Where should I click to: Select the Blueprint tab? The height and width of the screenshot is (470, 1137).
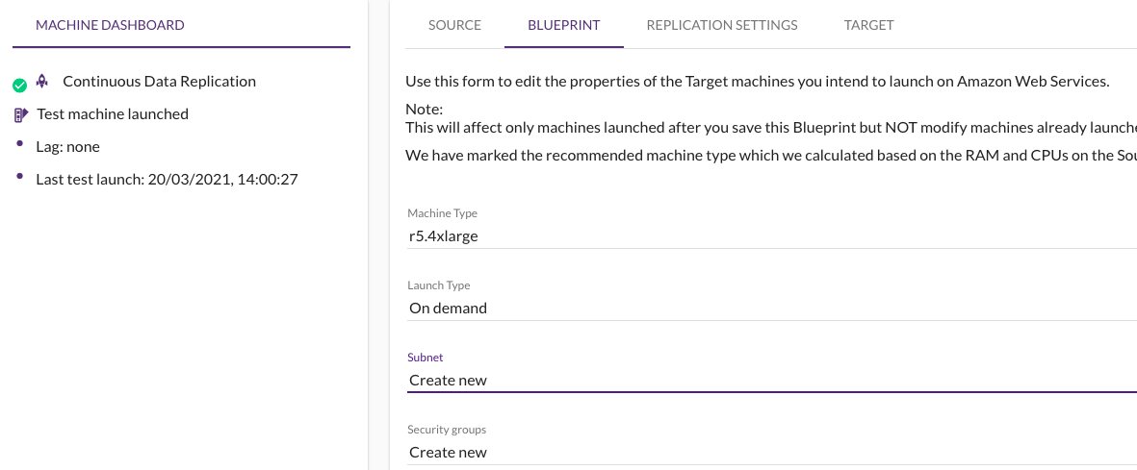[x=563, y=25]
